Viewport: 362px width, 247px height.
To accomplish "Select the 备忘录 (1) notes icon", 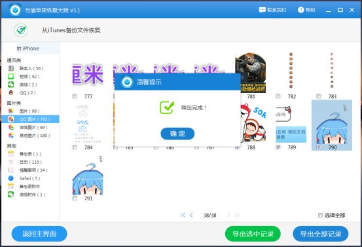I will pos(11,154).
